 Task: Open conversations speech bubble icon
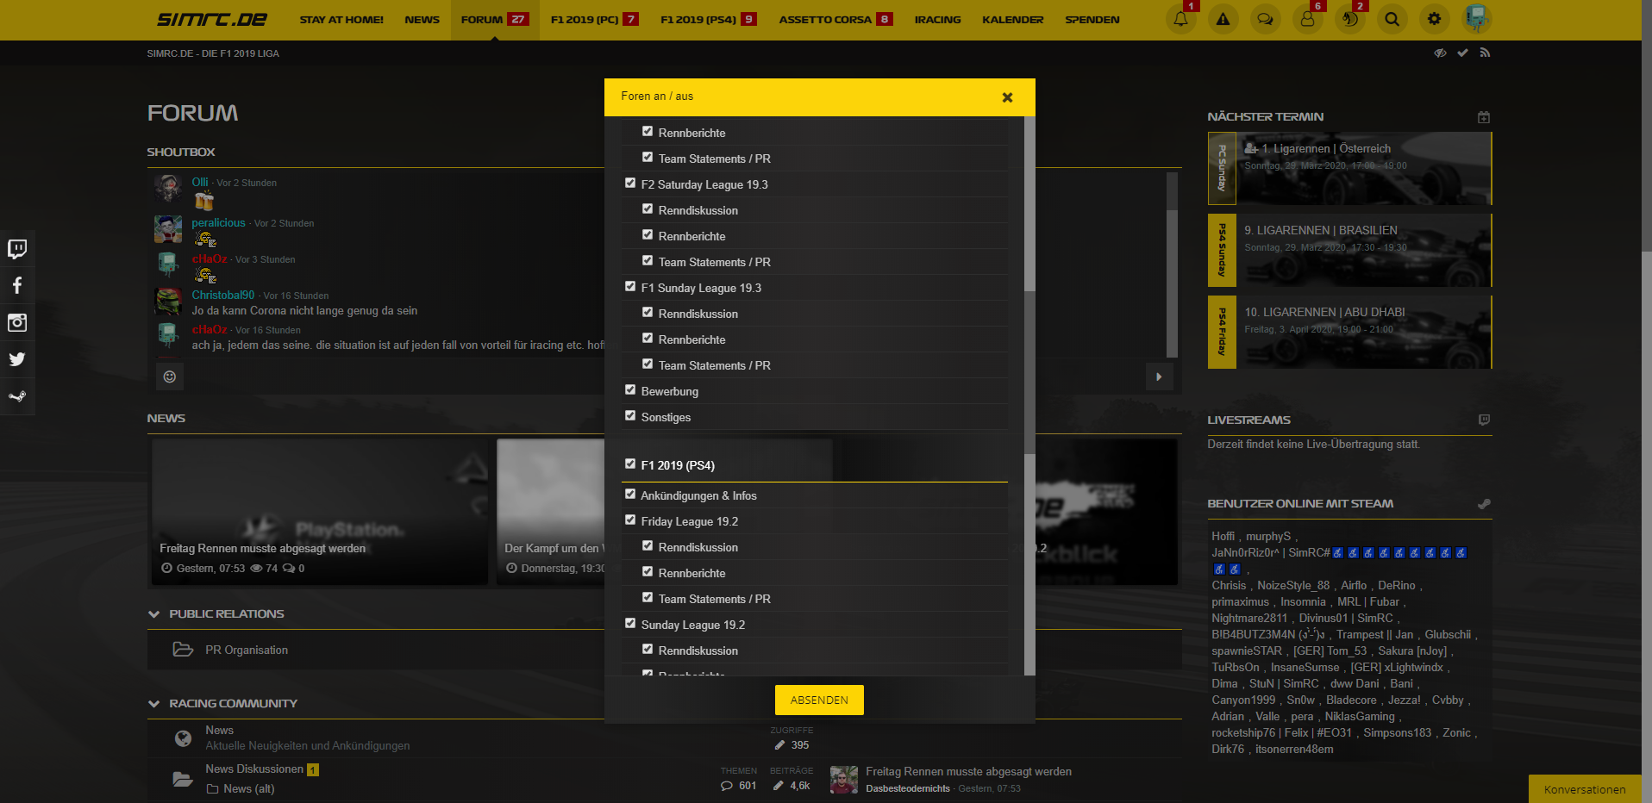pos(1265,19)
